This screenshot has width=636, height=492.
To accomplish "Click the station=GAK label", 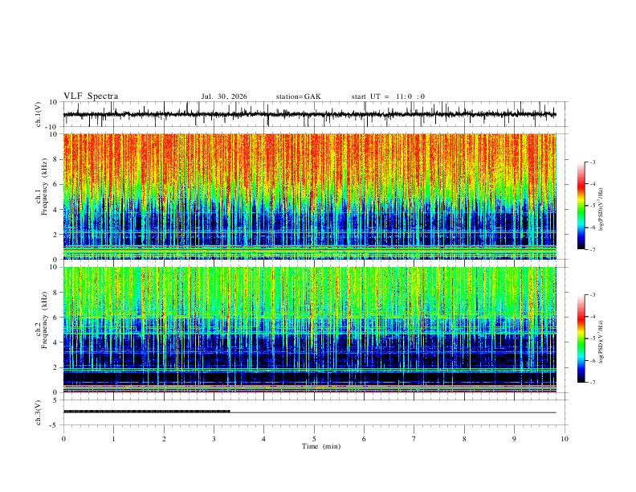I will (x=299, y=96).
